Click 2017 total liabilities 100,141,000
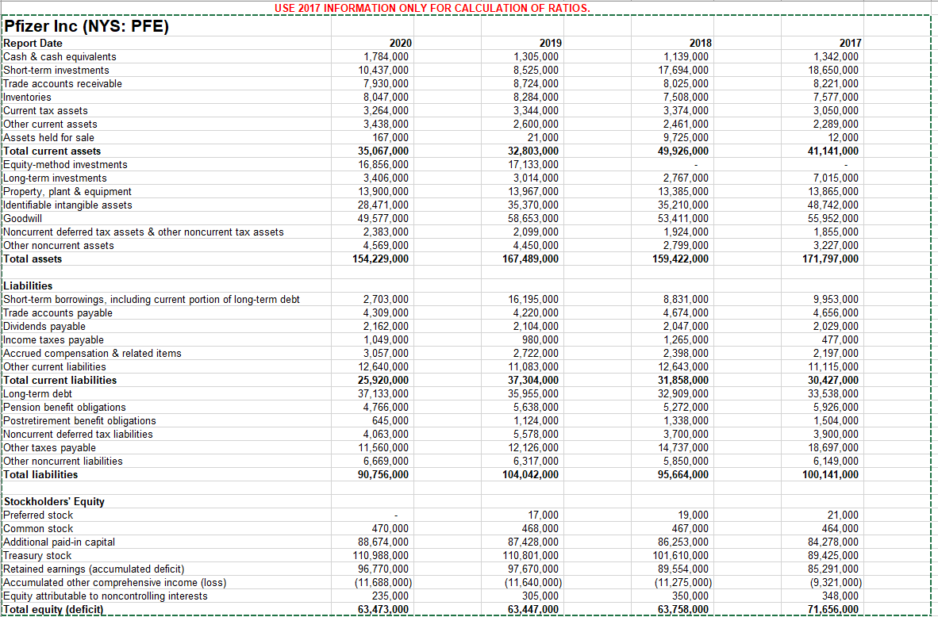 (x=830, y=475)
